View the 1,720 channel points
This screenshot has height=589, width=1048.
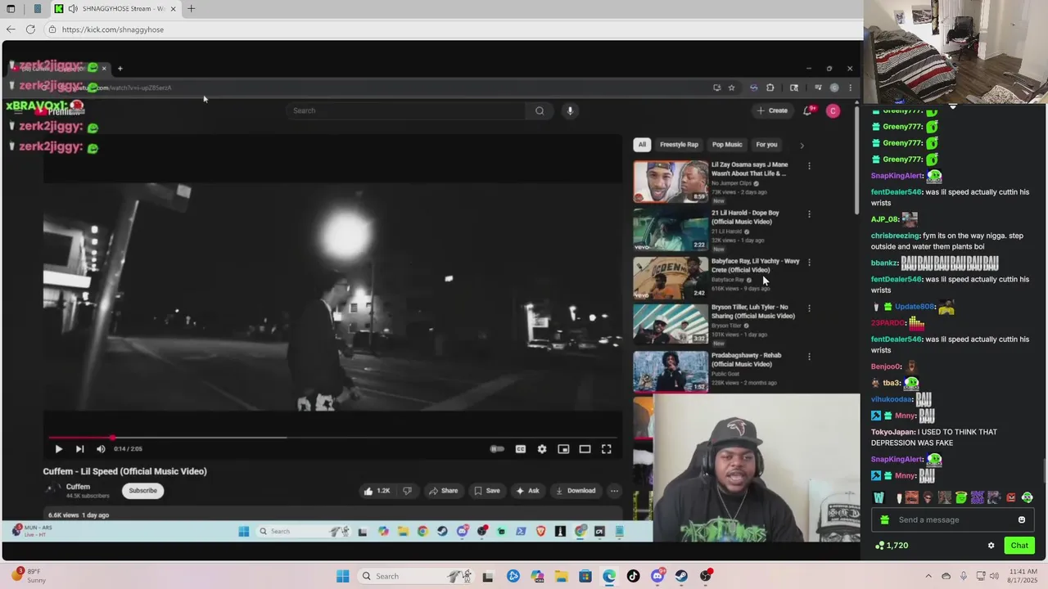892,546
